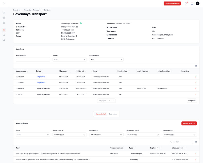Switch to the Gebruikers tab
Viewport: 203px width, 163px height.
tap(113, 114)
